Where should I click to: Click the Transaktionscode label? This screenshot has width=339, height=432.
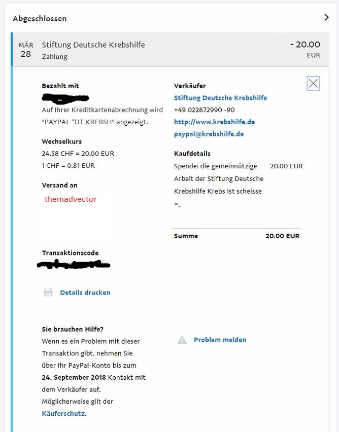tap(70, 253)
